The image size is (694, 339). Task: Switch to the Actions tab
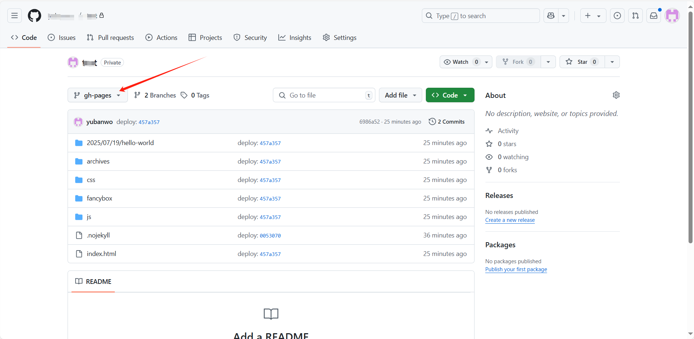[162, 38]
